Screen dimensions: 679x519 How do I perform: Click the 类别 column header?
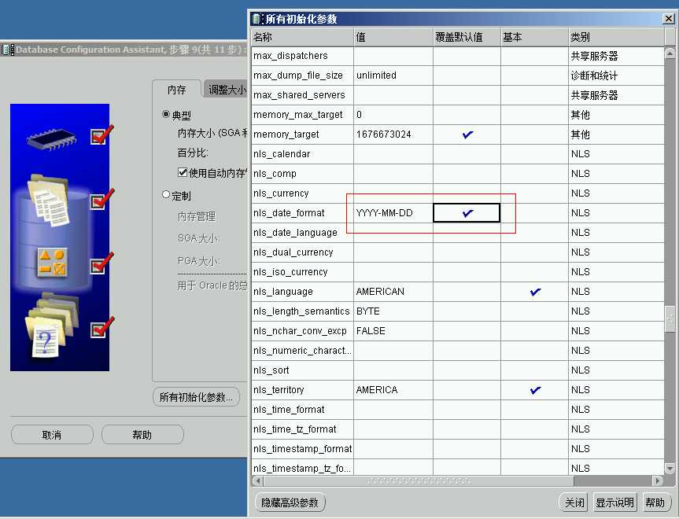pyautogui.click(x=616, y=37)
